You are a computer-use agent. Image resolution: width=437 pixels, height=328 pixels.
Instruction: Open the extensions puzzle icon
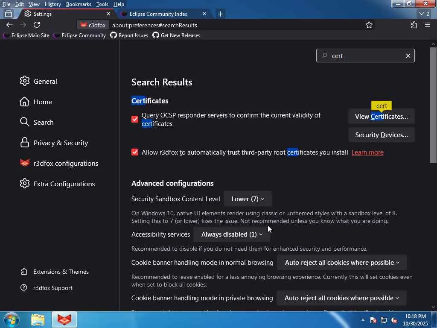(414, 25)
